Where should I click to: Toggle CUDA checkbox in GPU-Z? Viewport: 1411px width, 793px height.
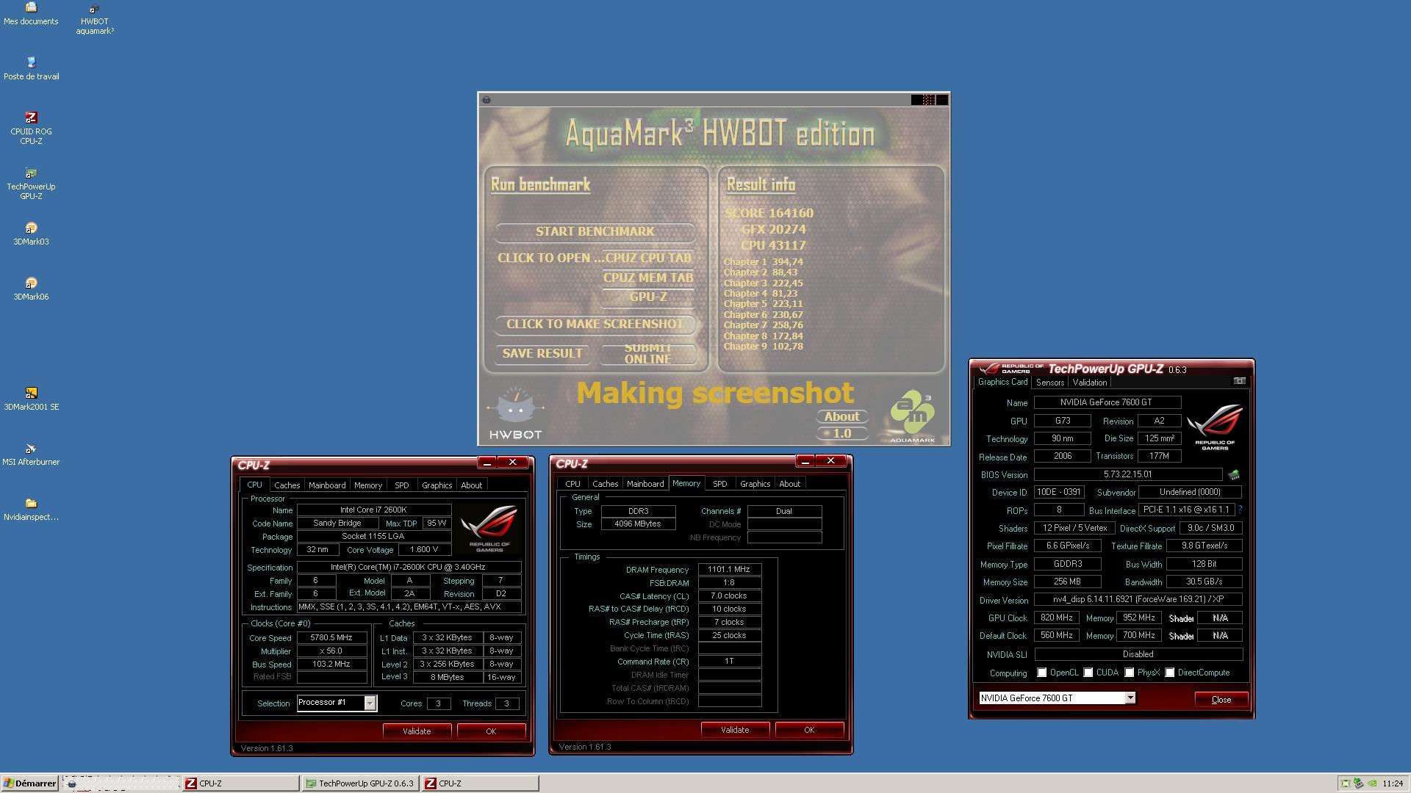1088,673
